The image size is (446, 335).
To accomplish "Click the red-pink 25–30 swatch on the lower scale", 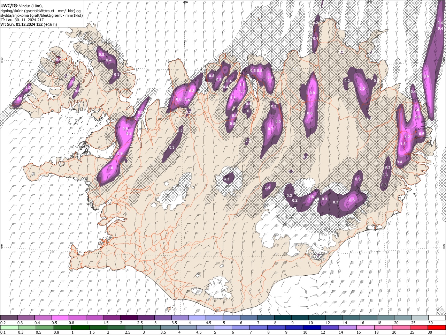I will [x=419, y=327].
